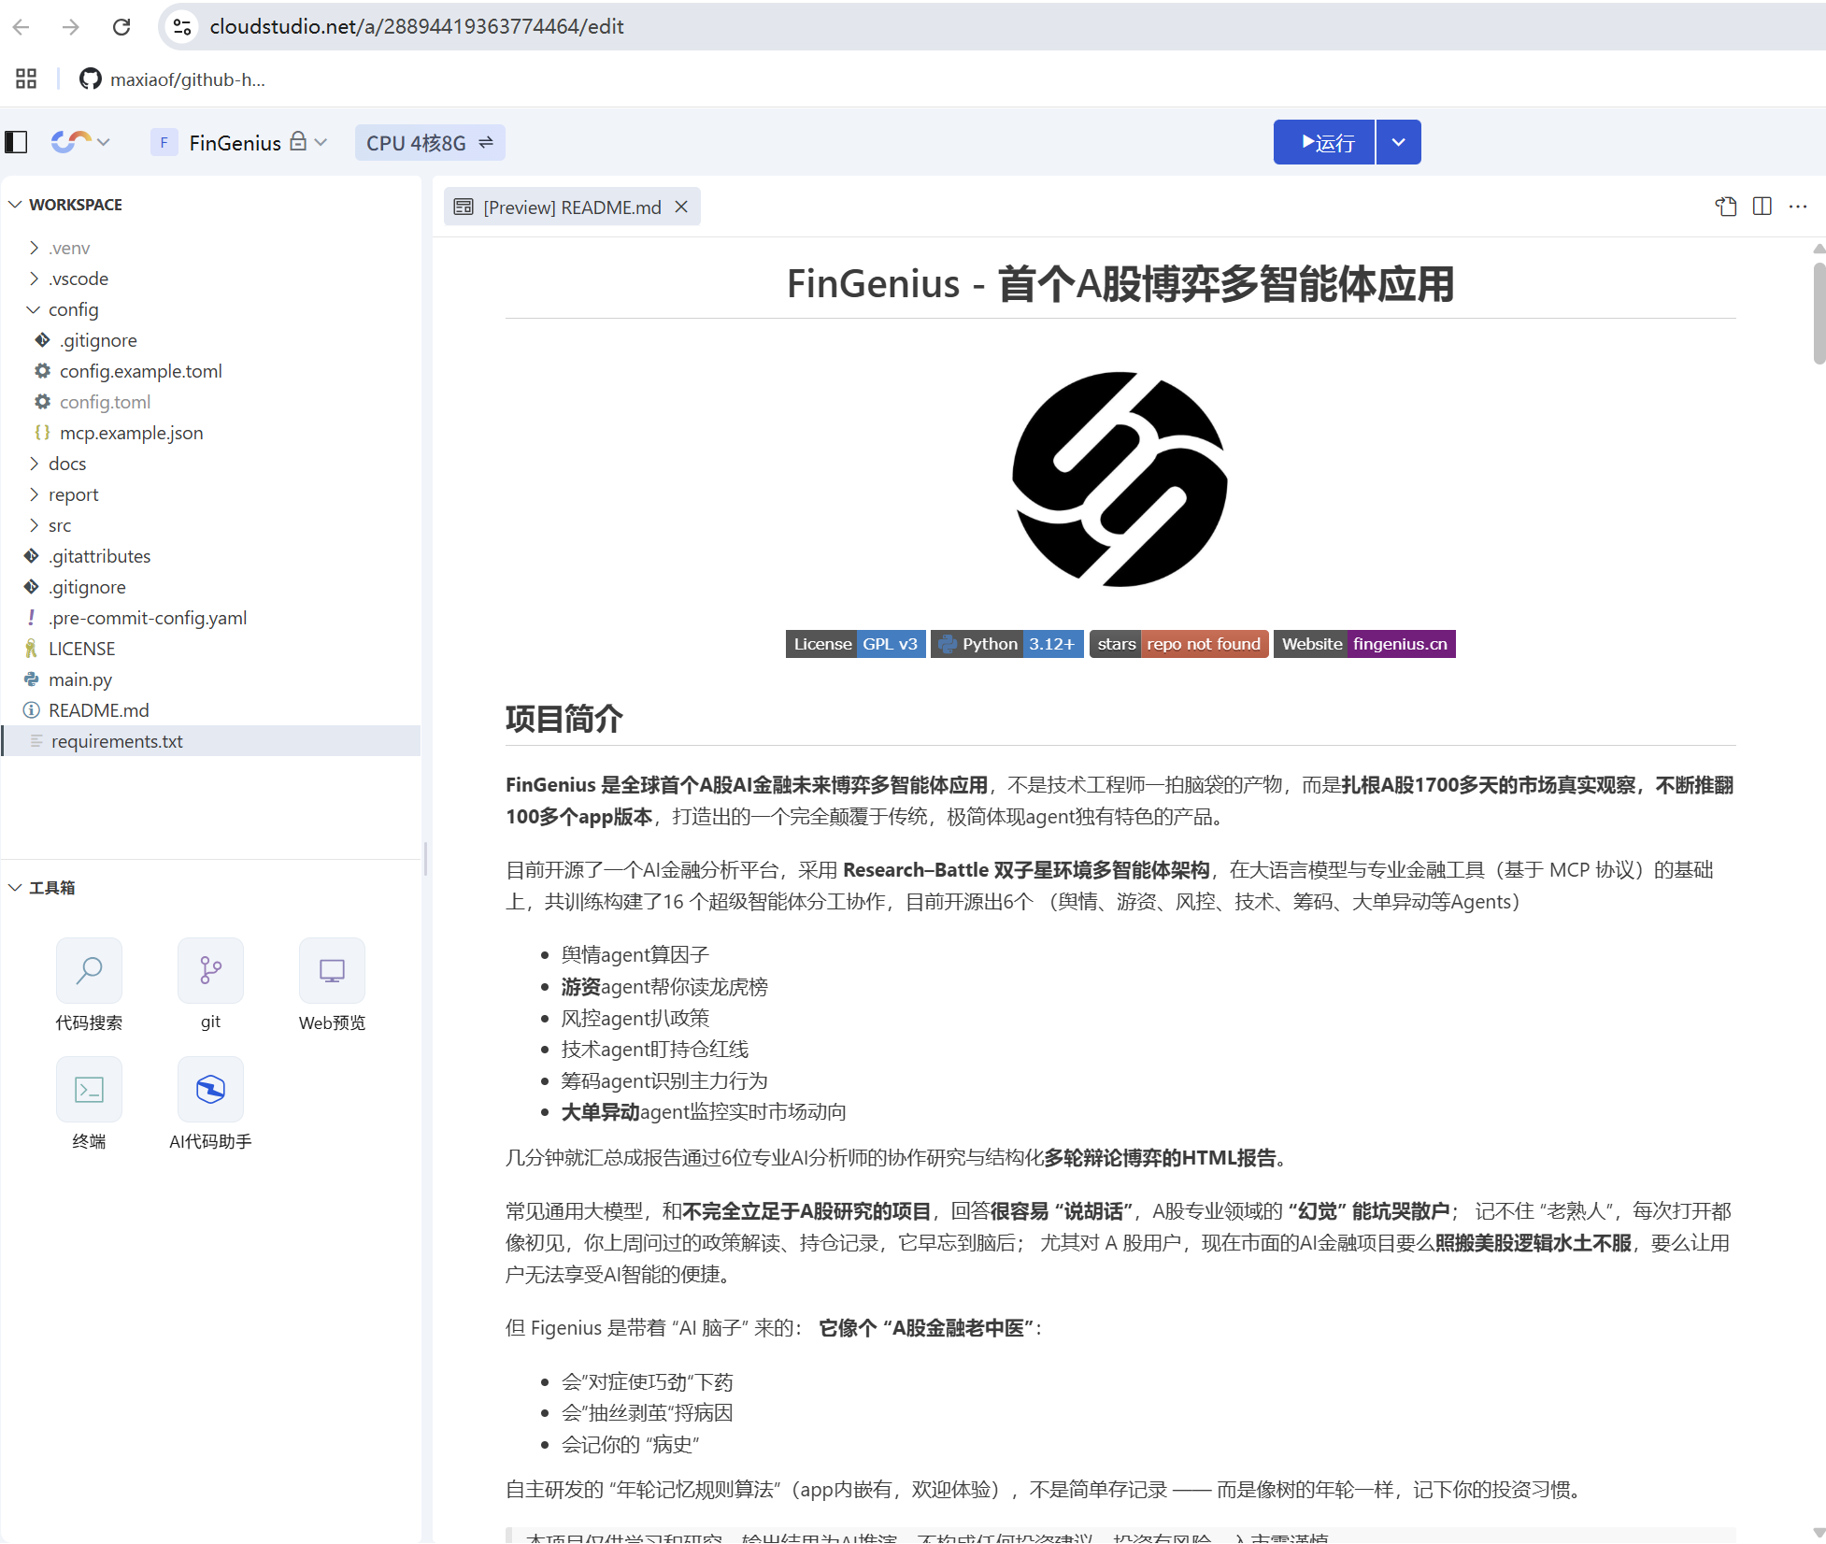Click the sidebar resize sash handle
Image resolution: width=1826 pixels, height=1544 pixels.
[x=426, y=858]
